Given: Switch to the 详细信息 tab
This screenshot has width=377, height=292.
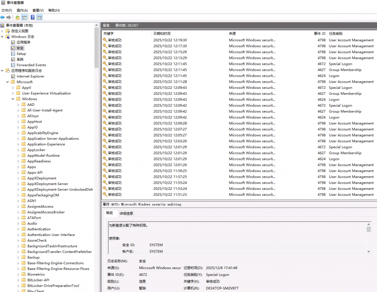Looking at the screenshot, I should (126, 213).
